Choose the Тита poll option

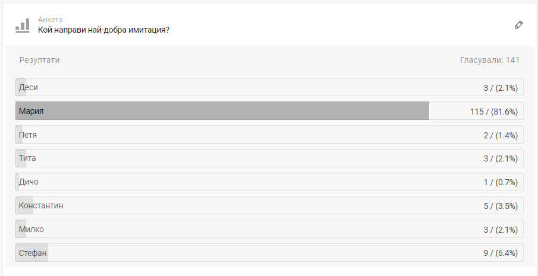click(269, 158)
